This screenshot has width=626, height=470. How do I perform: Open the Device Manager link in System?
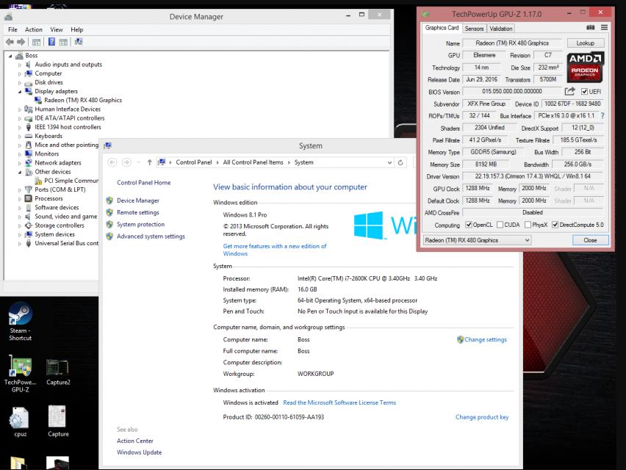pos(137,200)
